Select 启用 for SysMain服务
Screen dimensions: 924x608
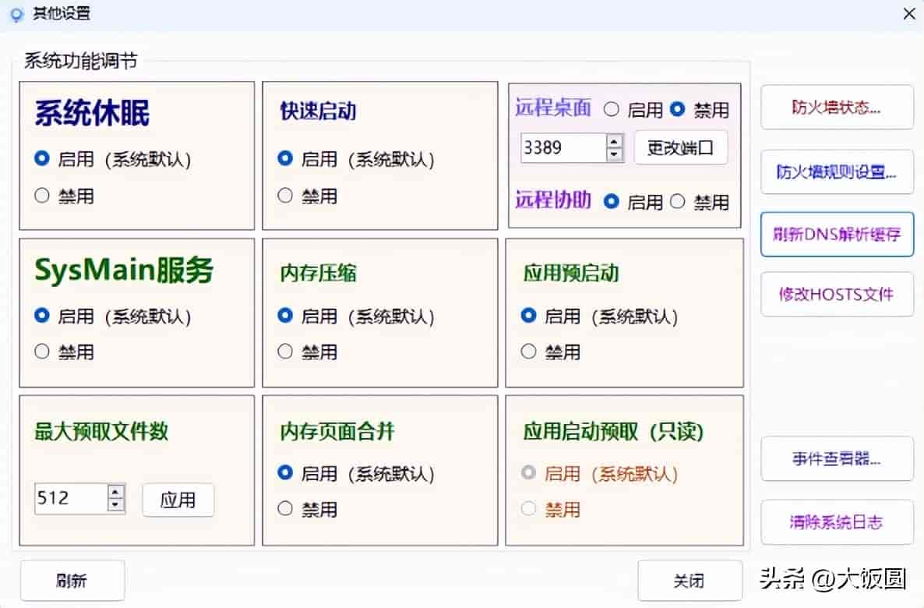point(41,315)
